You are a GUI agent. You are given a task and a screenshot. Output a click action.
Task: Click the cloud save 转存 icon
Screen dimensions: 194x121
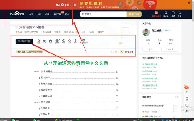pyautogui.click(x=50, y=41)
